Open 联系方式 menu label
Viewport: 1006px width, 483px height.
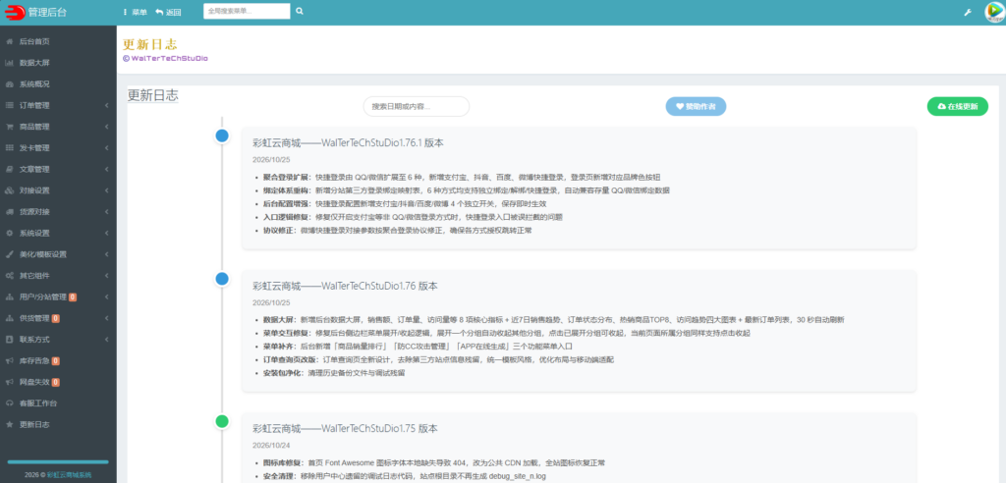[x=34, y=340]
